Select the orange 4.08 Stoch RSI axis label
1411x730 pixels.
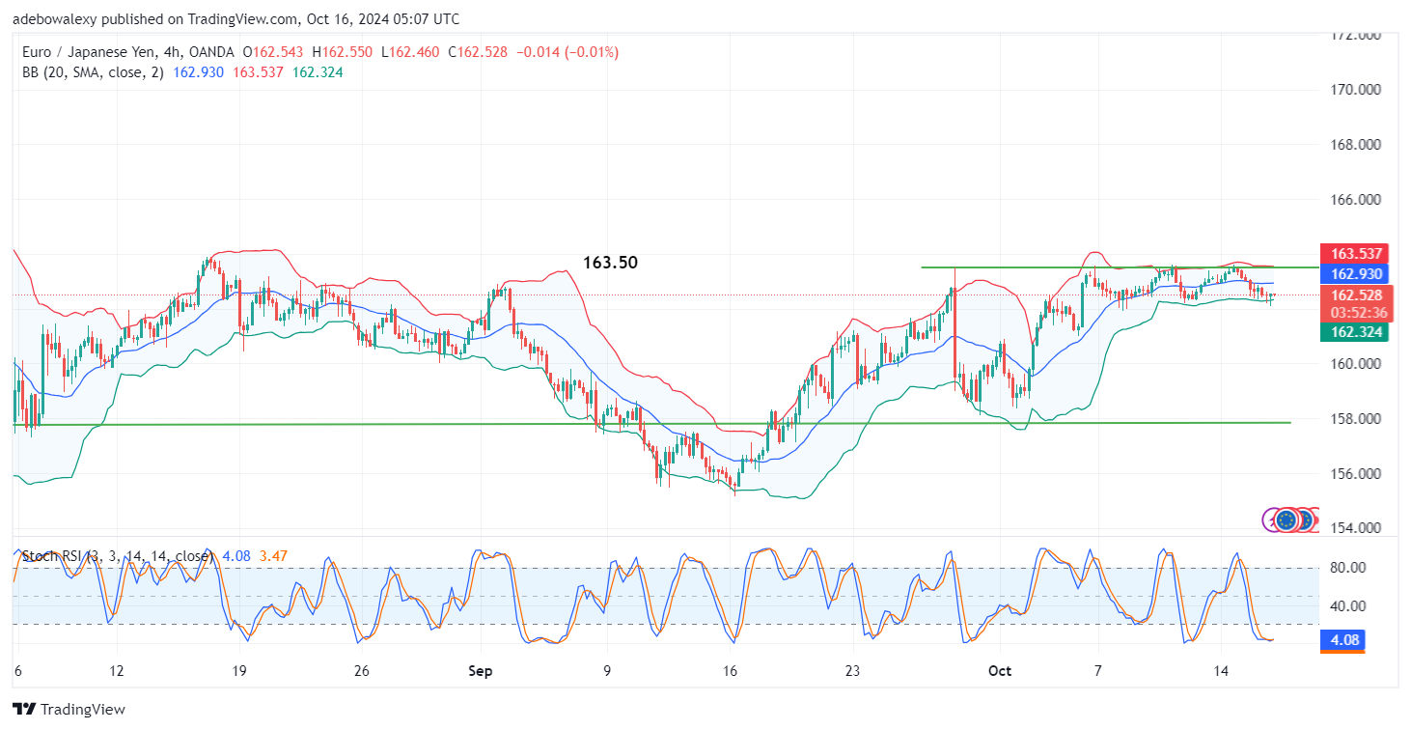tap(1344, 639)
